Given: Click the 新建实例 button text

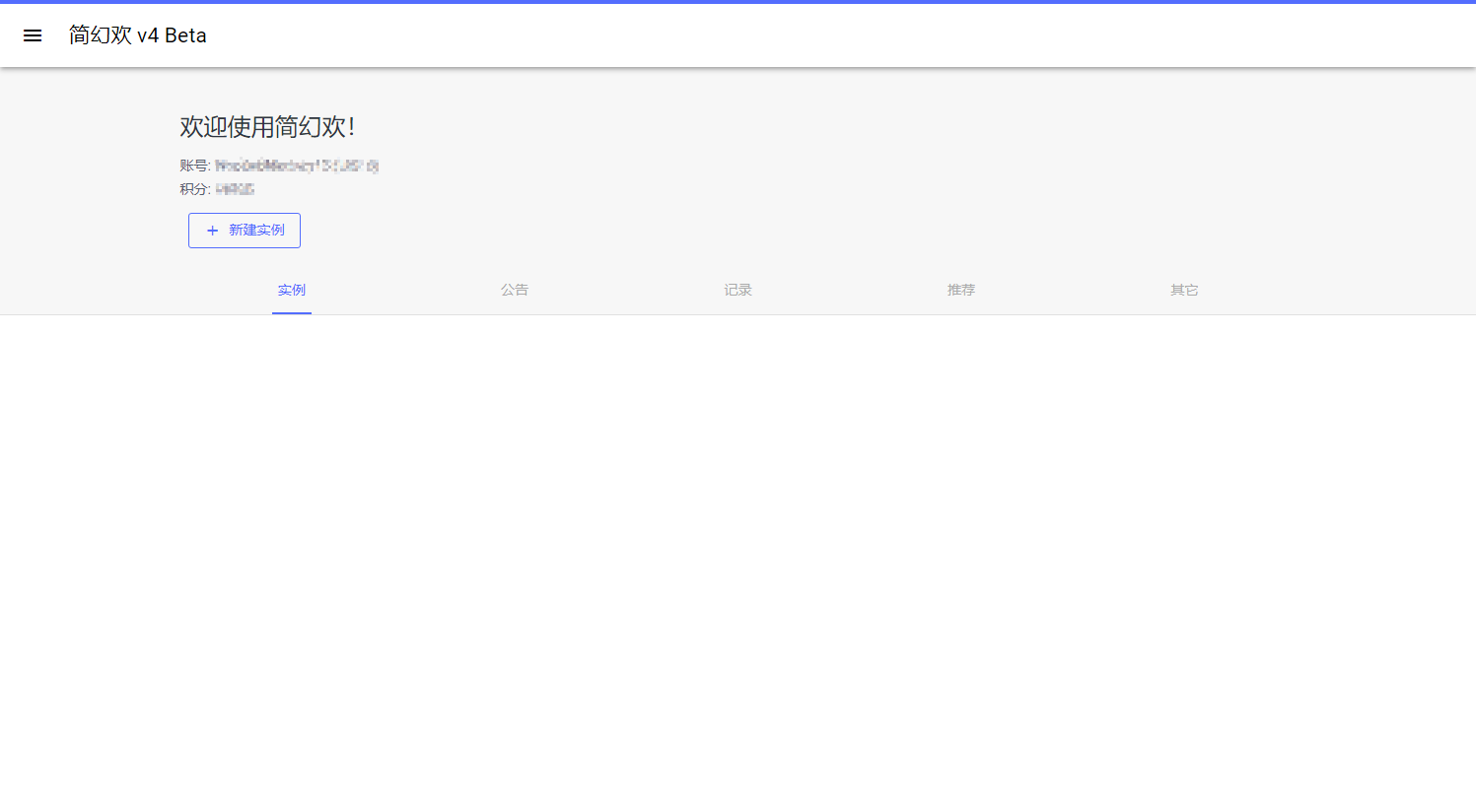Looking at the screenshot, I should (x=256, y=231).
